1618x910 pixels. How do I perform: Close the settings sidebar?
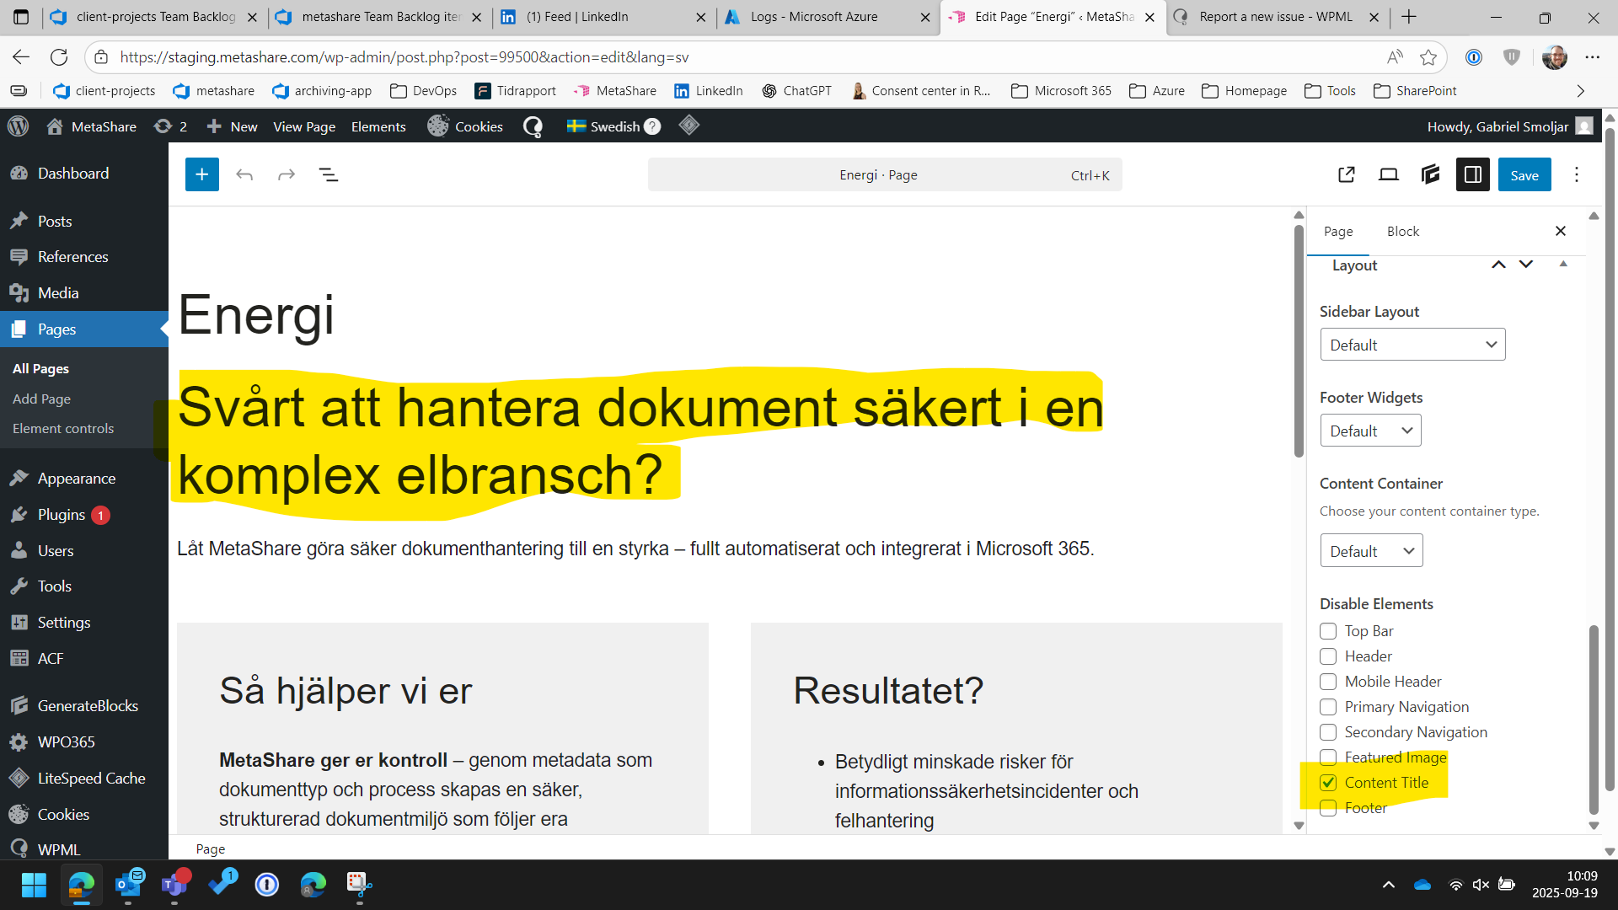1561,231
